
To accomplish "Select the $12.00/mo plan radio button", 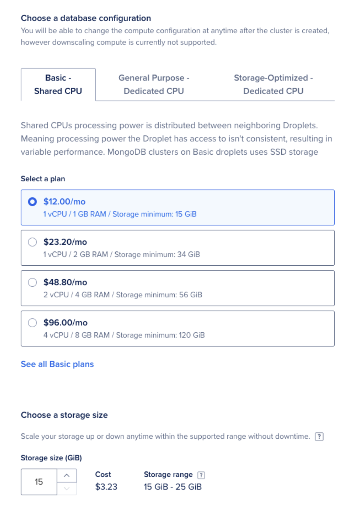I will coord(32,202).
